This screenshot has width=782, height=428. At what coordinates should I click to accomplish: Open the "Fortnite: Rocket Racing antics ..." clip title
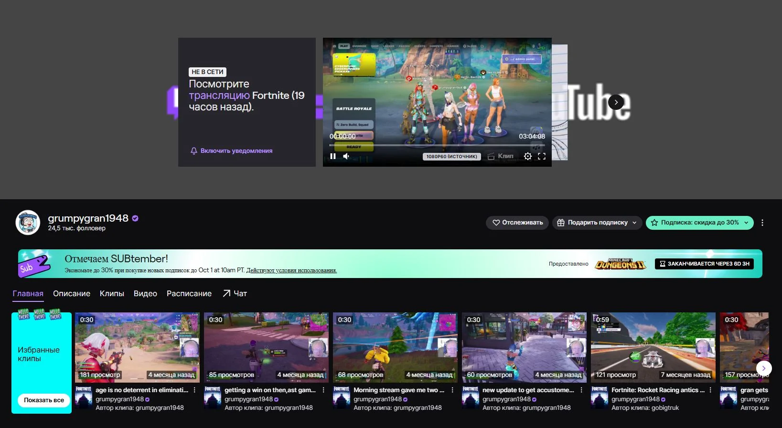pos(658,390)
